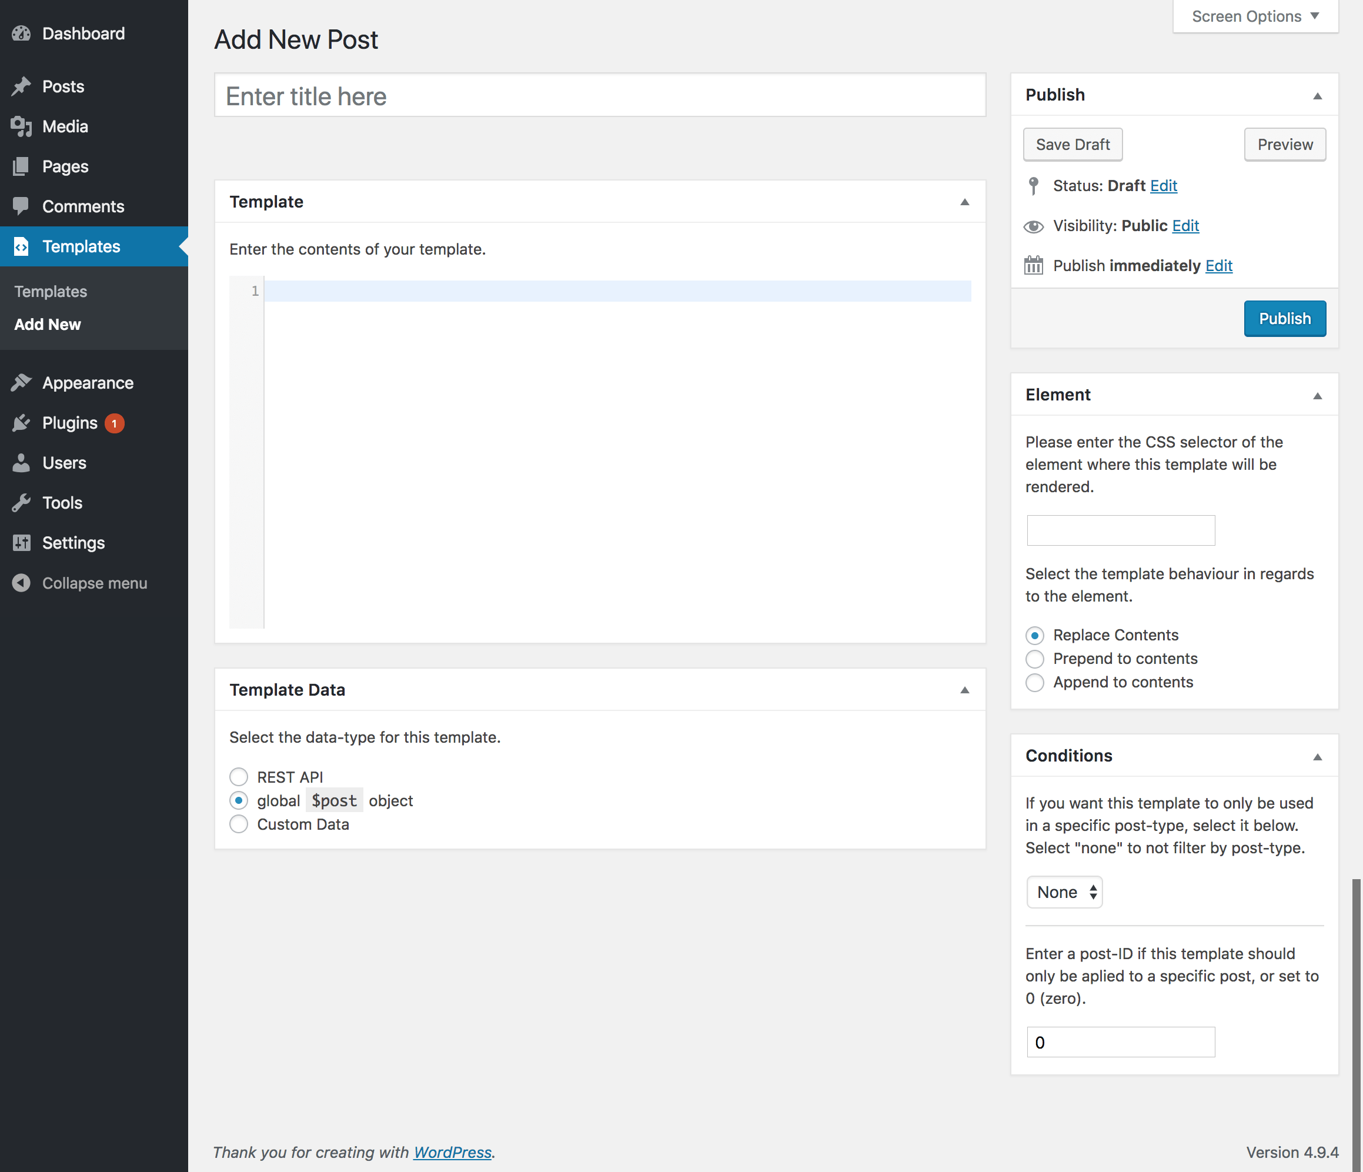This screenshot has height=1172, width=1363.
Task: Select the REST API data-type radio
Action: 239,777
